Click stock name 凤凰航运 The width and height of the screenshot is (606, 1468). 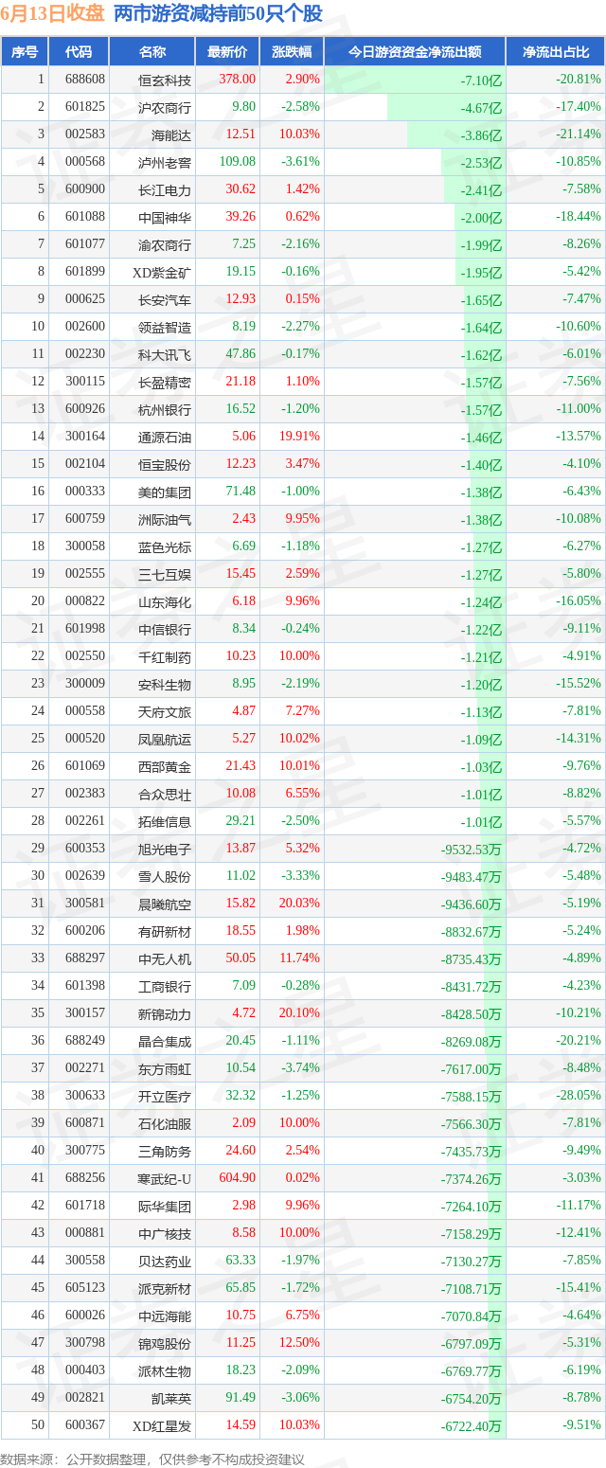coord(165,739)
